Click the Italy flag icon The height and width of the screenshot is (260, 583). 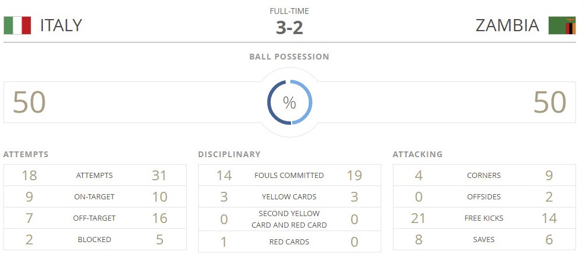17,25
